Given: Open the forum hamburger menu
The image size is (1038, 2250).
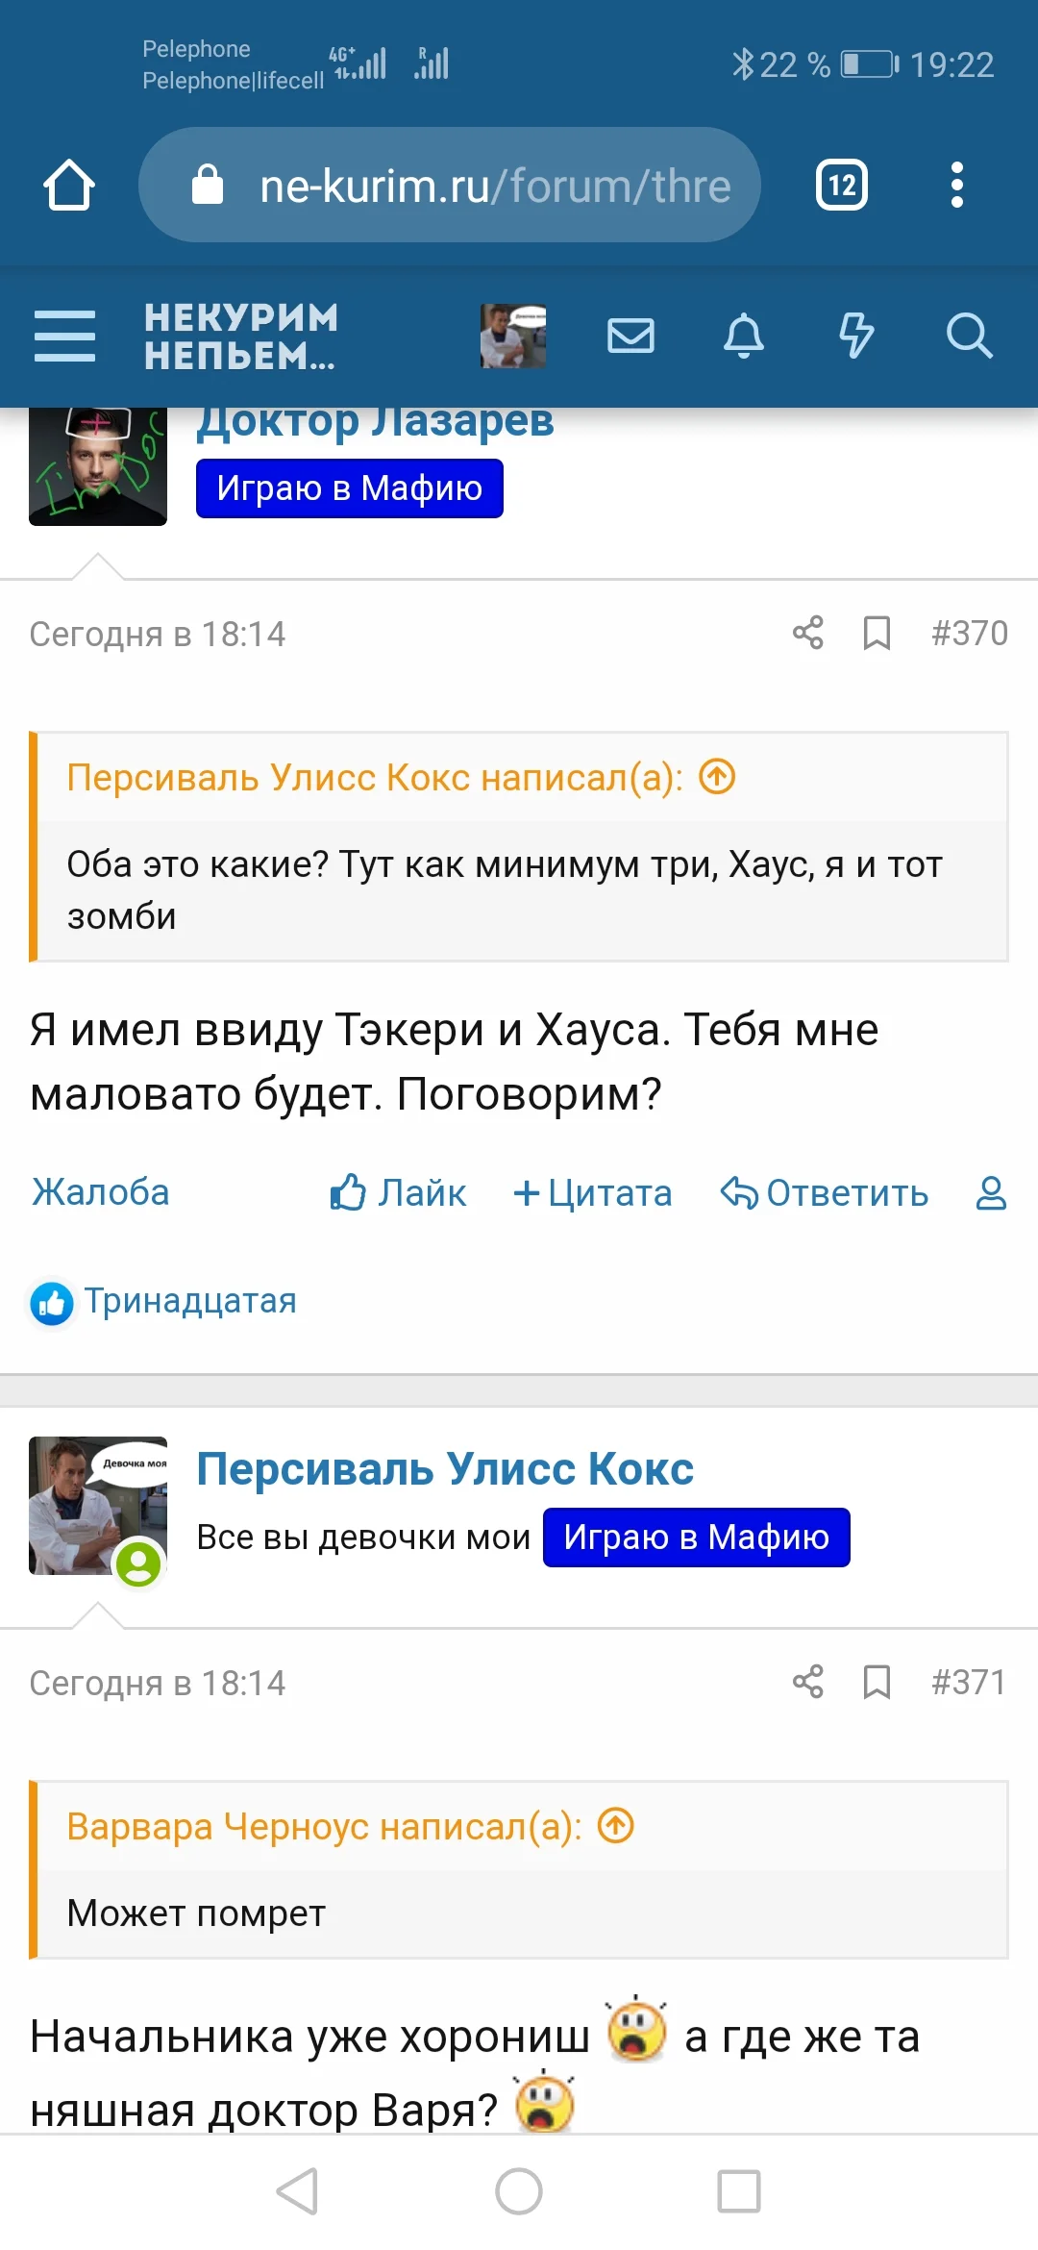Looking at the screenshot, I should 64,336.
